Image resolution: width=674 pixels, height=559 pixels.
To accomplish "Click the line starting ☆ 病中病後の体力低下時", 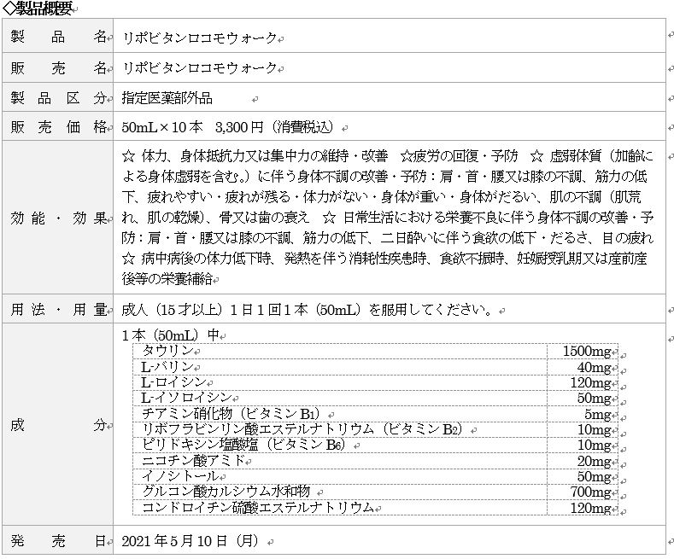I will 384,259.
